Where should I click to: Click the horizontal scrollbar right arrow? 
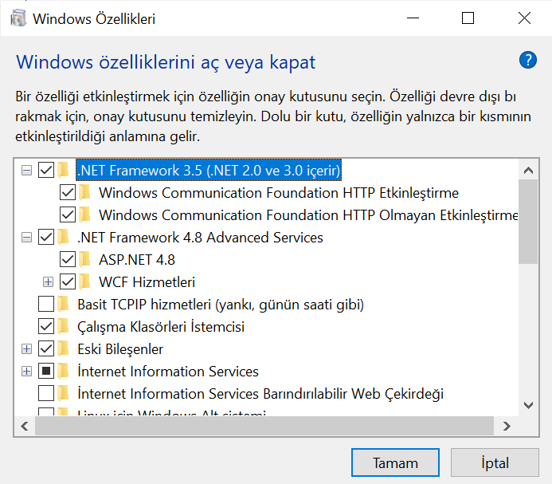(505, 427)
